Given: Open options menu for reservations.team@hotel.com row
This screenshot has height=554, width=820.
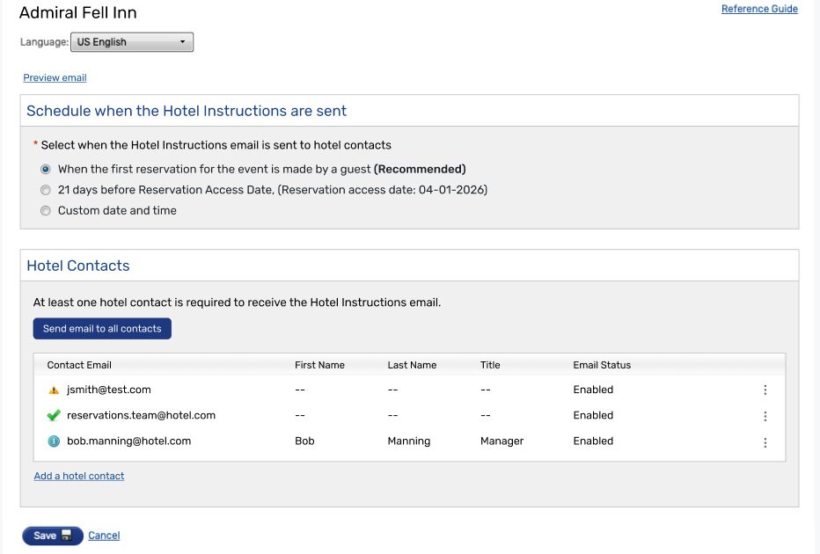Looking at the screenshot, I should click(765, 416).
